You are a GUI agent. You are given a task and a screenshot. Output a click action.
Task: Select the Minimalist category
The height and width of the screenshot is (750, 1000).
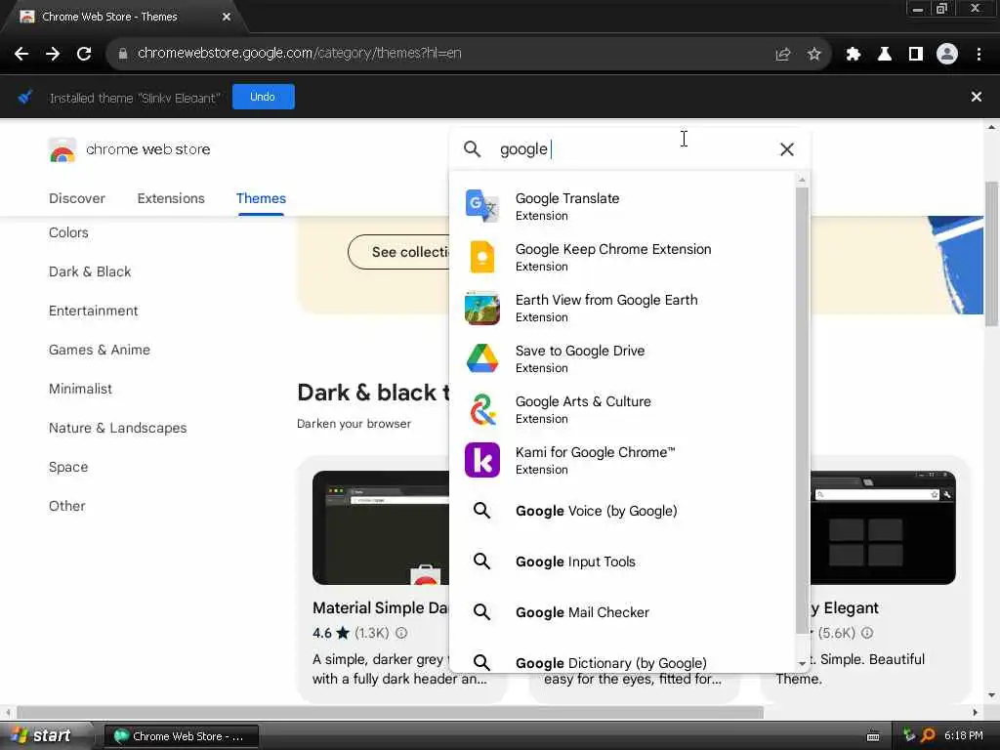tap(80, 389)
